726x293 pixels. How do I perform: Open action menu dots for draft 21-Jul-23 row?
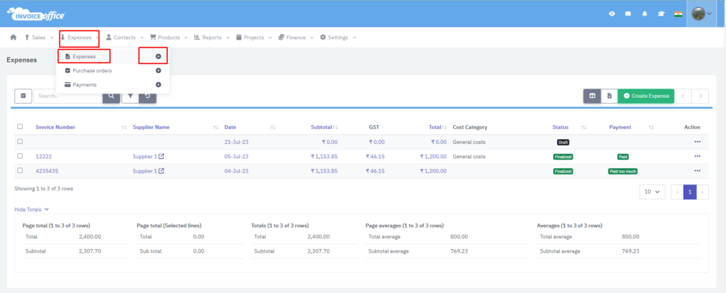click(x=698, y=142)
